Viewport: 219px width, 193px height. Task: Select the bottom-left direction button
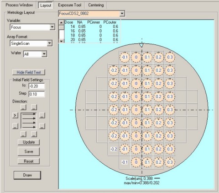click(23, 134)
